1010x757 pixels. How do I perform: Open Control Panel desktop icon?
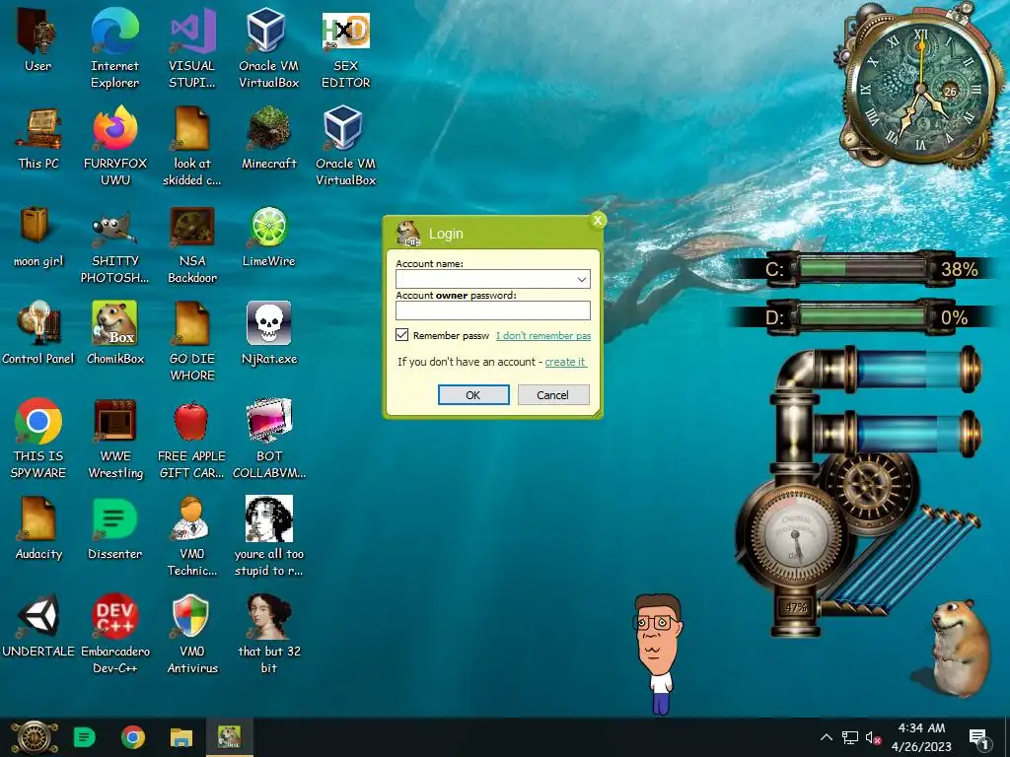click(38, 333)
